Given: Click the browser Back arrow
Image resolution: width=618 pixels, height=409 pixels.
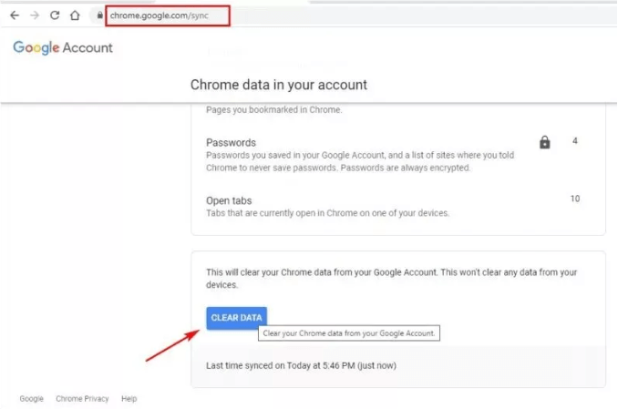Looking at the screenshot, I should [14, 15].
